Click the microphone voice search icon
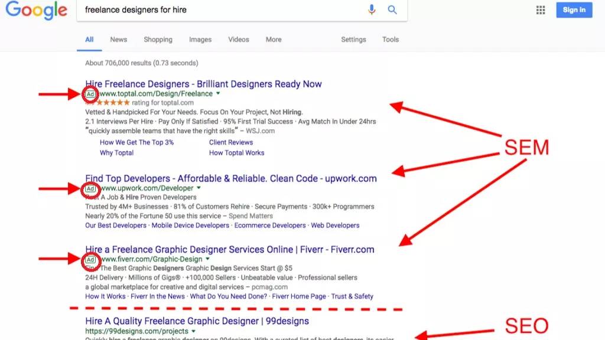605x340 pixels. 372,9
